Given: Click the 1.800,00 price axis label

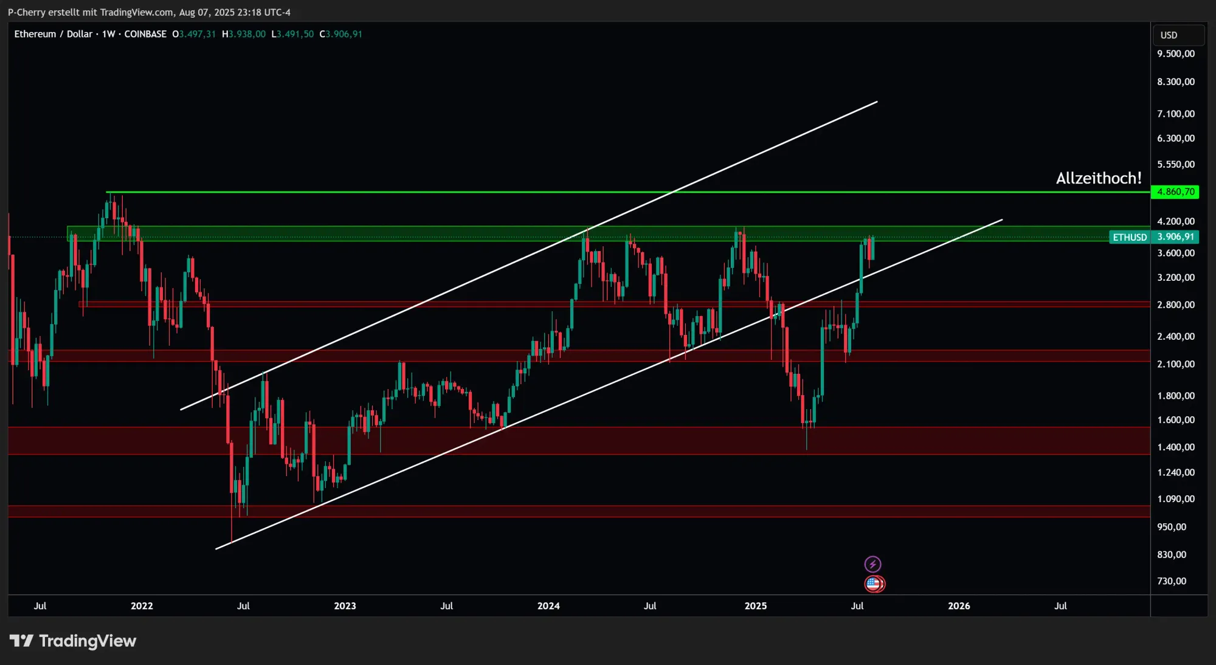Looking at the screenshot, I should click(1176, 396).
